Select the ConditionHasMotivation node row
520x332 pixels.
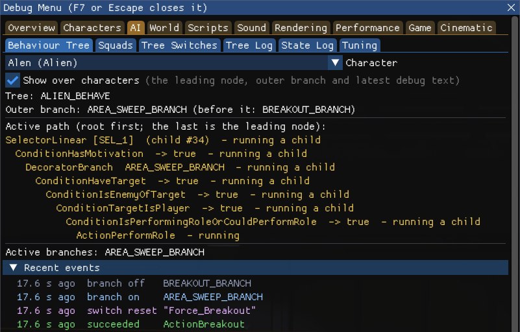pos(161,154)
